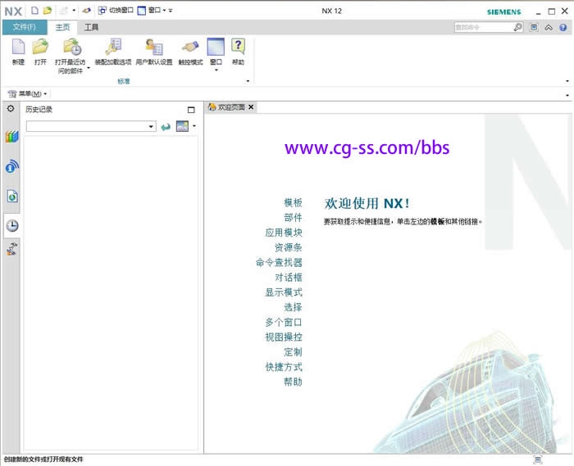Open the history filter combo box
The width and height of the screenshot is (574, 466).
(x=90, y=126)
